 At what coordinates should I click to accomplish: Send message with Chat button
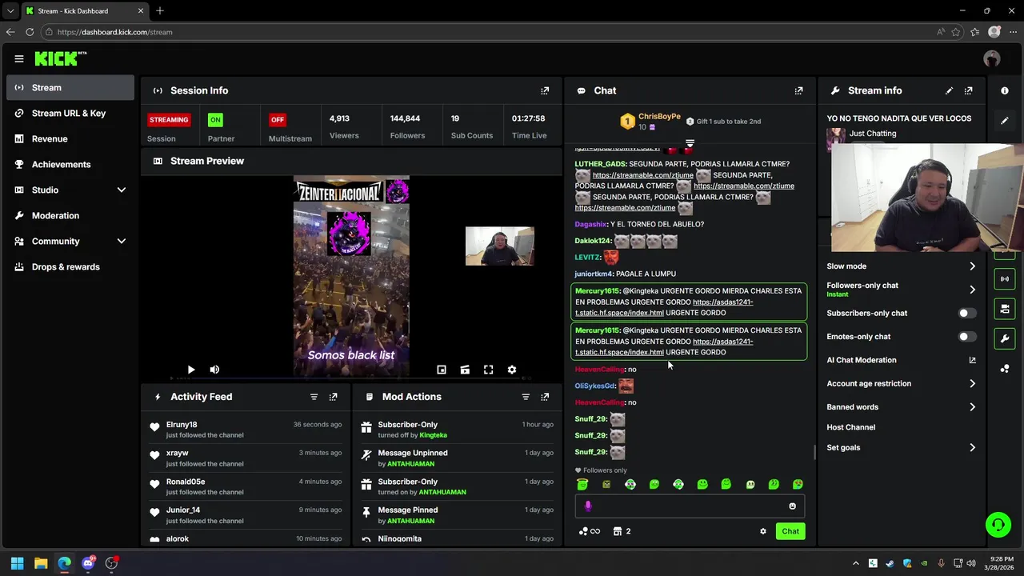(x=790, y=531)
